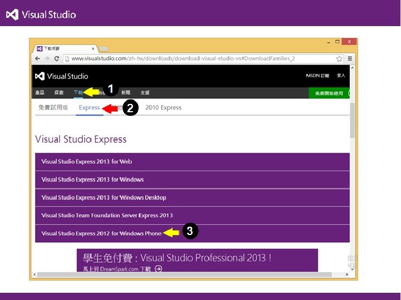Select the Express tab
Viewport: 401px width, 300px height.
coord(89,107)
